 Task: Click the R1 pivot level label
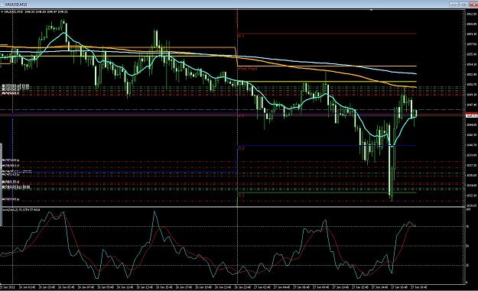tap(241, 36)
